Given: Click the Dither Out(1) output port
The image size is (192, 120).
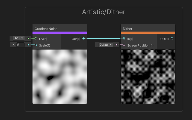Looking at the screenshot, I should coord(172,38).
